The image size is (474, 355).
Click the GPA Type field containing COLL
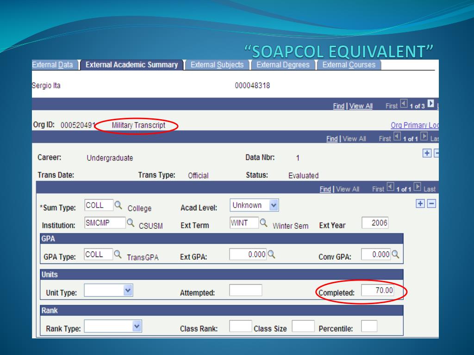(x=98, y=254)
